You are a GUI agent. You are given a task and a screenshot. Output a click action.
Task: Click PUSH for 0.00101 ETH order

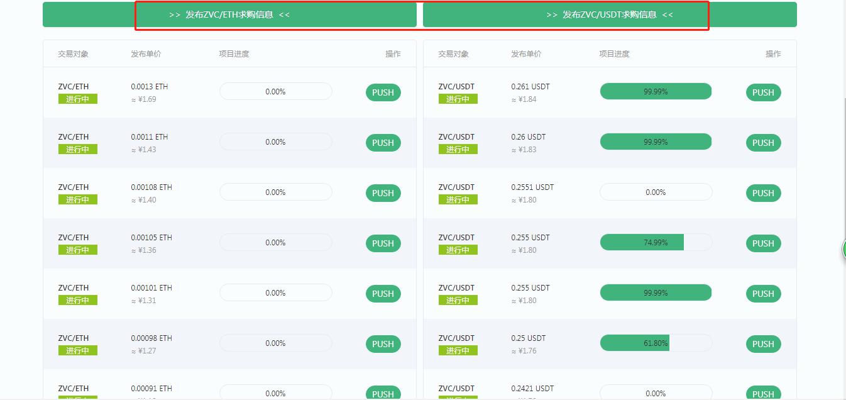click(x=383, y=294)
